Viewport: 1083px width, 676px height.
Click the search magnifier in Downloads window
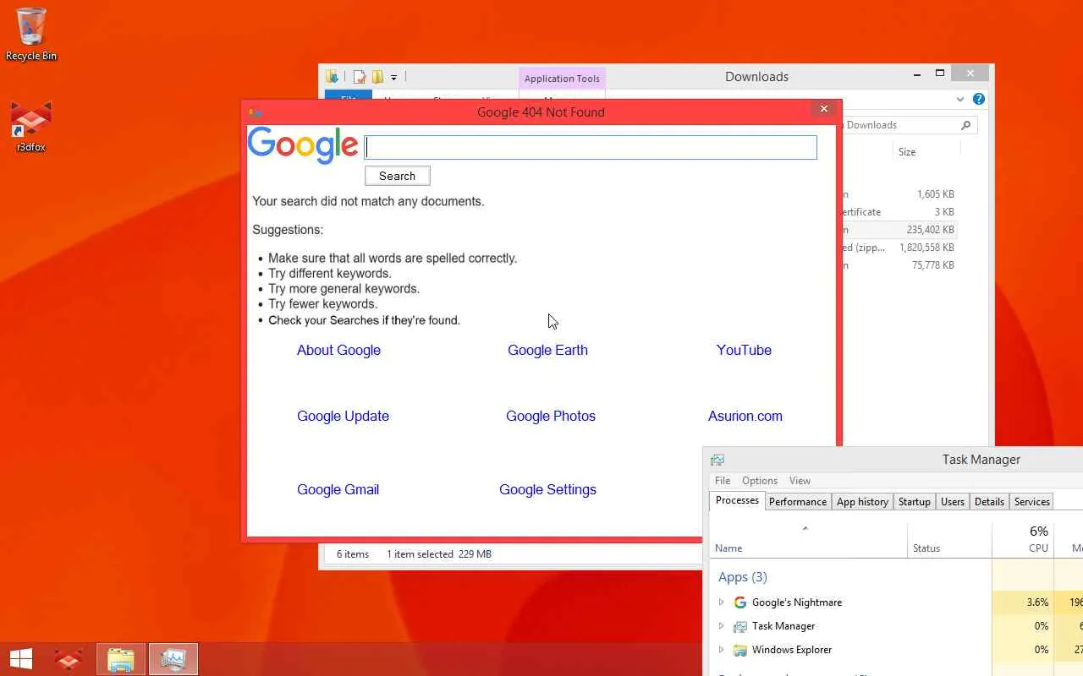pos(965,125)
